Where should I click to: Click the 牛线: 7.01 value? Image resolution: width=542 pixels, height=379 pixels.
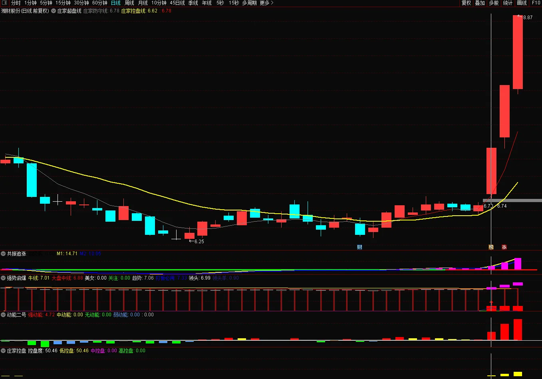(x=39, y=278)
